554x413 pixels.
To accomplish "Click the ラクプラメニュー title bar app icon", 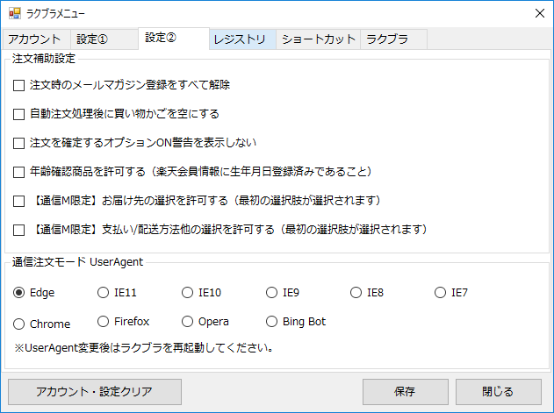I will (x=14, y=13).
